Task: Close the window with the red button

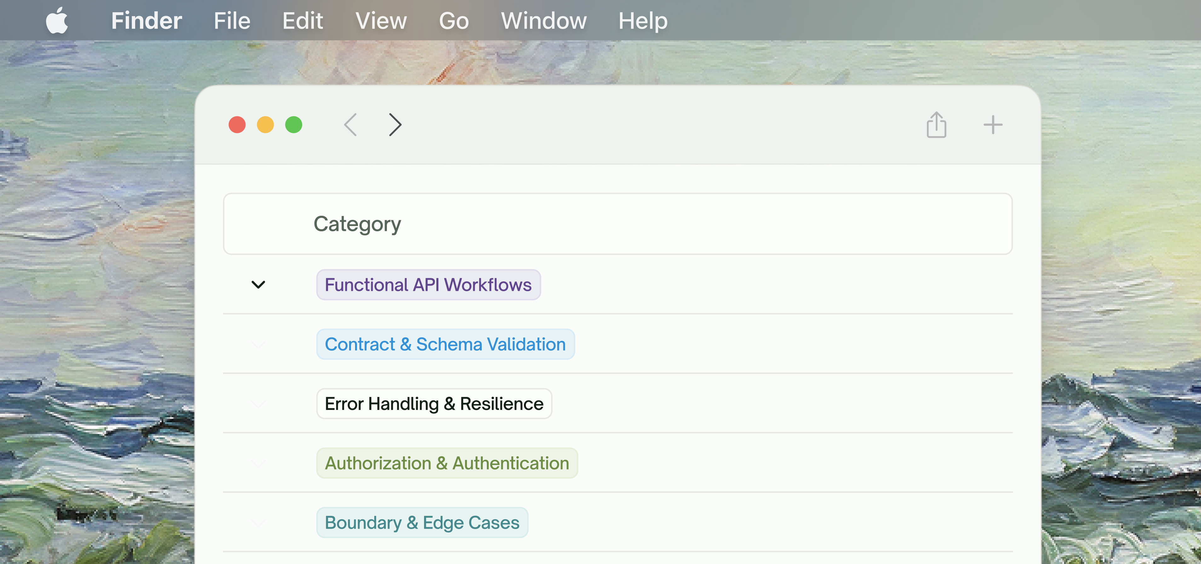Action: click(x=237, y=125)
